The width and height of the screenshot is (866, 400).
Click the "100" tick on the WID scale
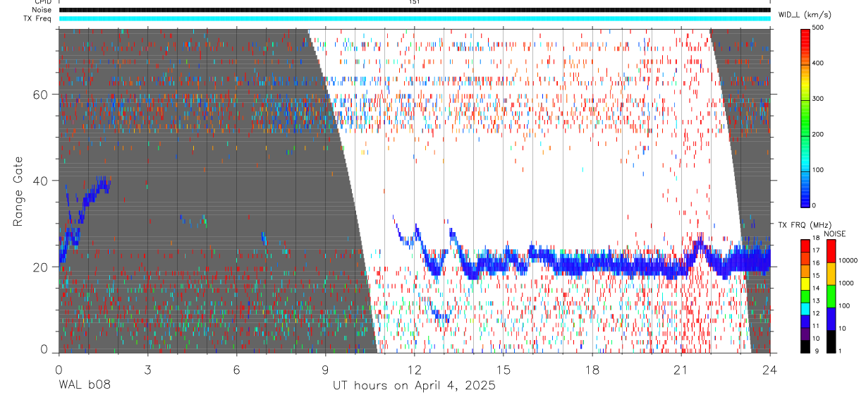point(818,170)
